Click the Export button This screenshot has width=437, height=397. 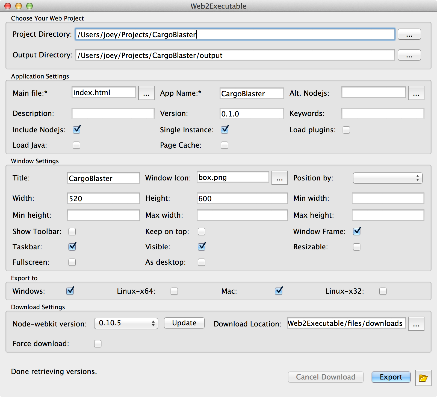[391, 377]
